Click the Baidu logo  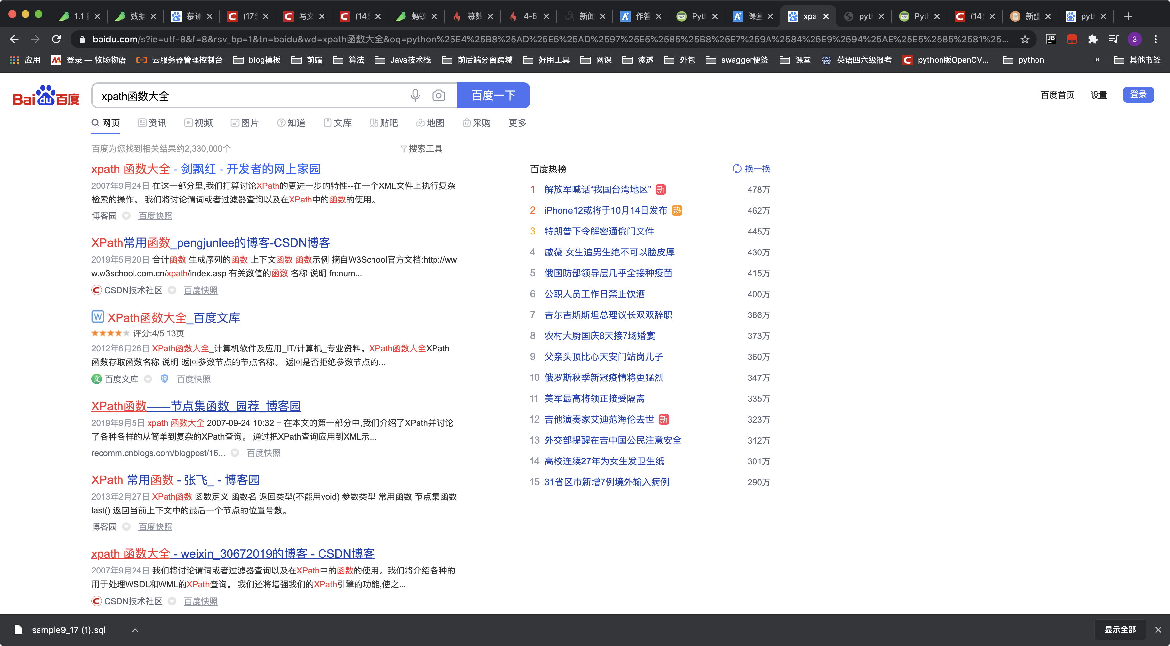click(46, 95)
